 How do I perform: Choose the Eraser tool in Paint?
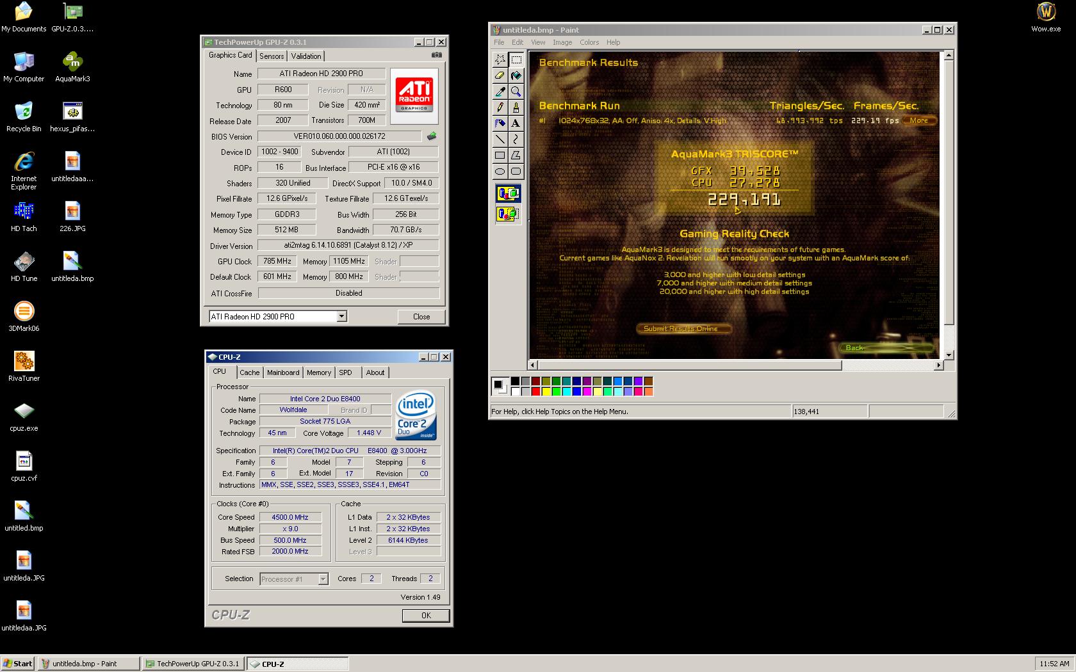coord(500,76)
